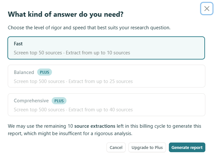216x157 pixels.
Task: Close the answer type dialog
Action: click(x=207, y=9)
